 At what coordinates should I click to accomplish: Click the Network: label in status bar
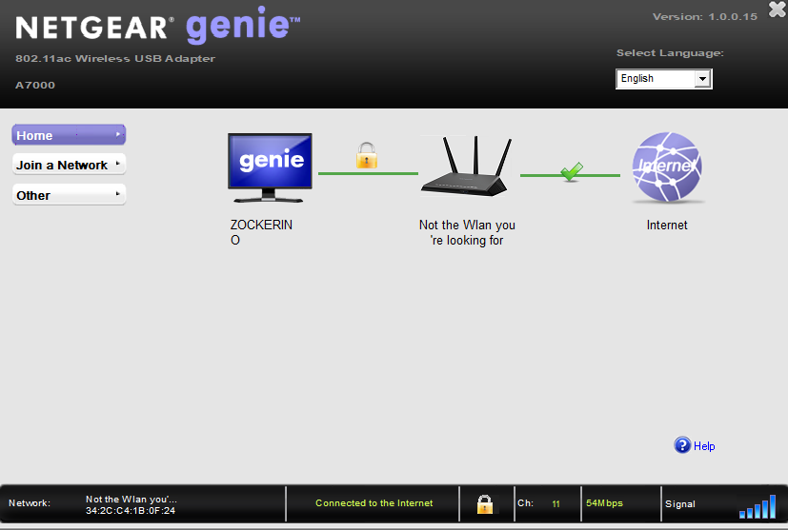tap(30, 503)
